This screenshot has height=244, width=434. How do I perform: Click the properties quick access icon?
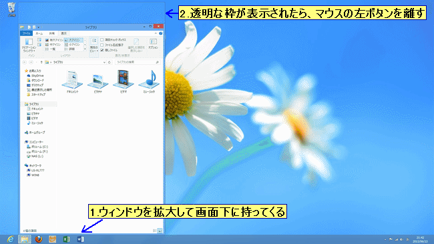click(x=29, y=27)
